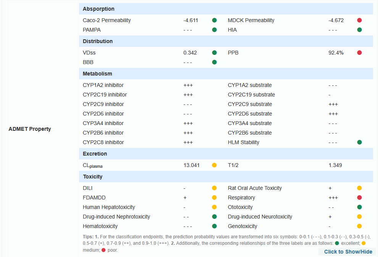
Task: Click the Distribution section heading
Action: [x=98, y=41]
